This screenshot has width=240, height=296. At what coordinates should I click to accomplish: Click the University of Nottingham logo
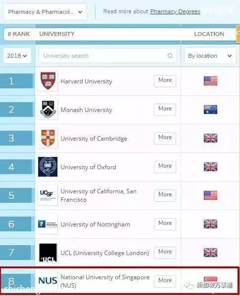(48, 224)
